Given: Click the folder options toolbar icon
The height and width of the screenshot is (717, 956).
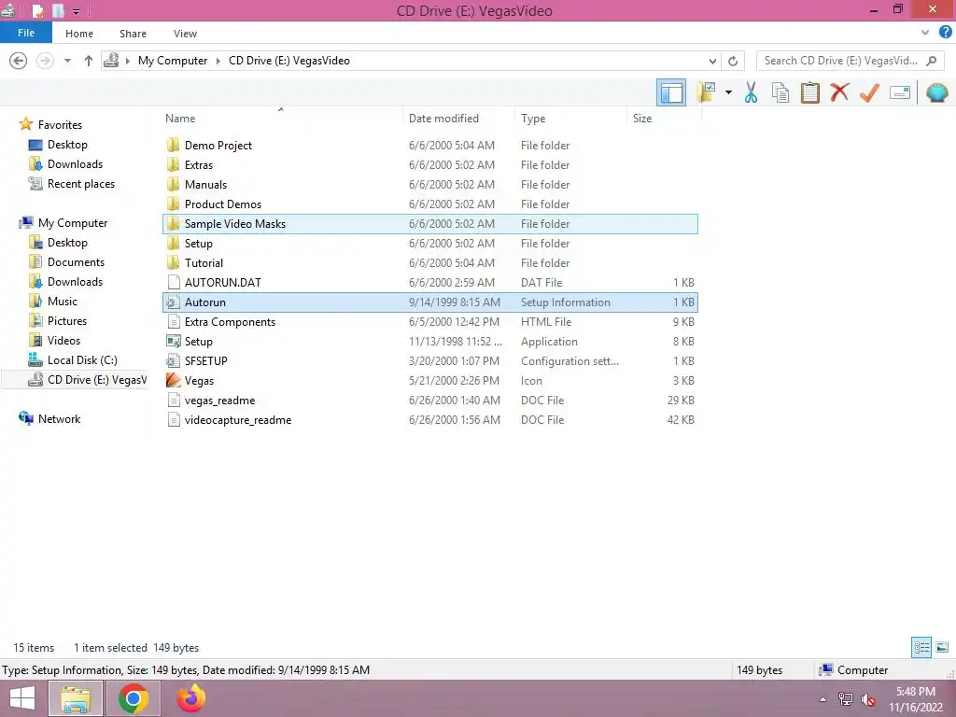Looking at the screenshot, I should [x=706, y=92].
